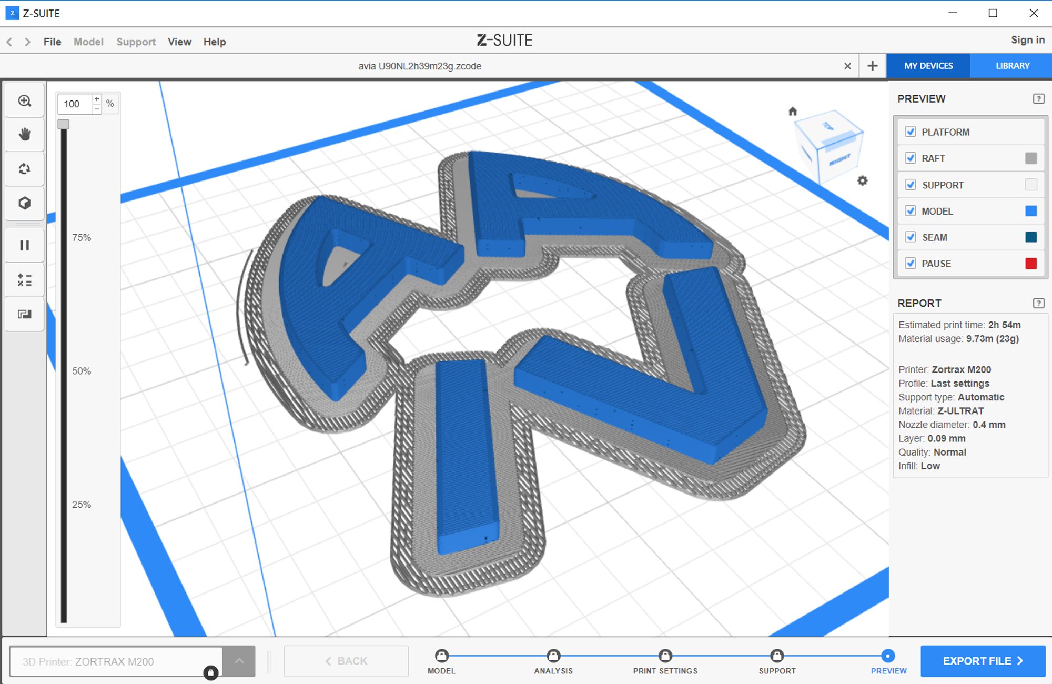This screenshot has height=684, width=1052.
Task: Uncheck the RAFT checkbox
Action: click(911, 158)
